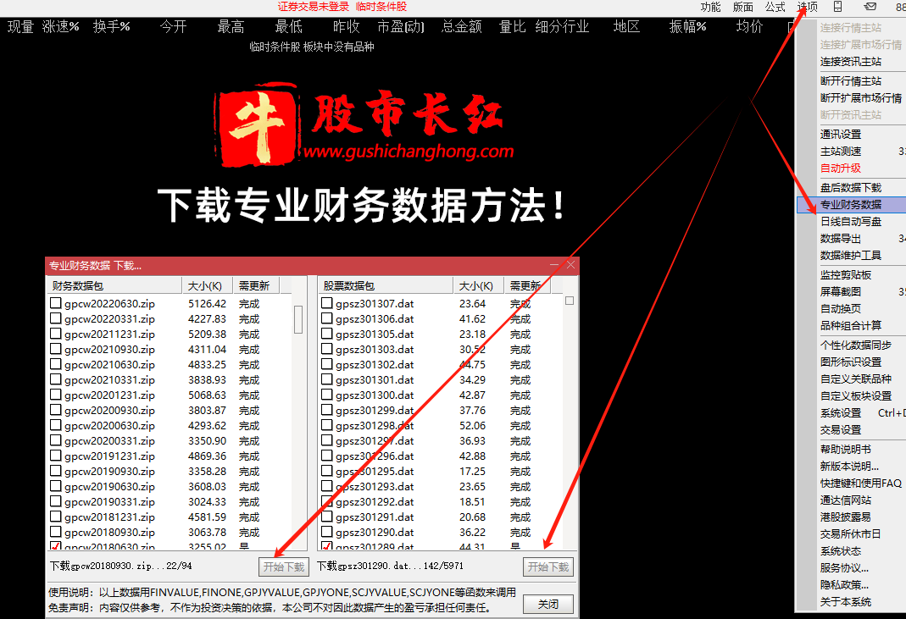Click the 振幅% column header
Screen dimensions: 906x619
click(687, 26)
